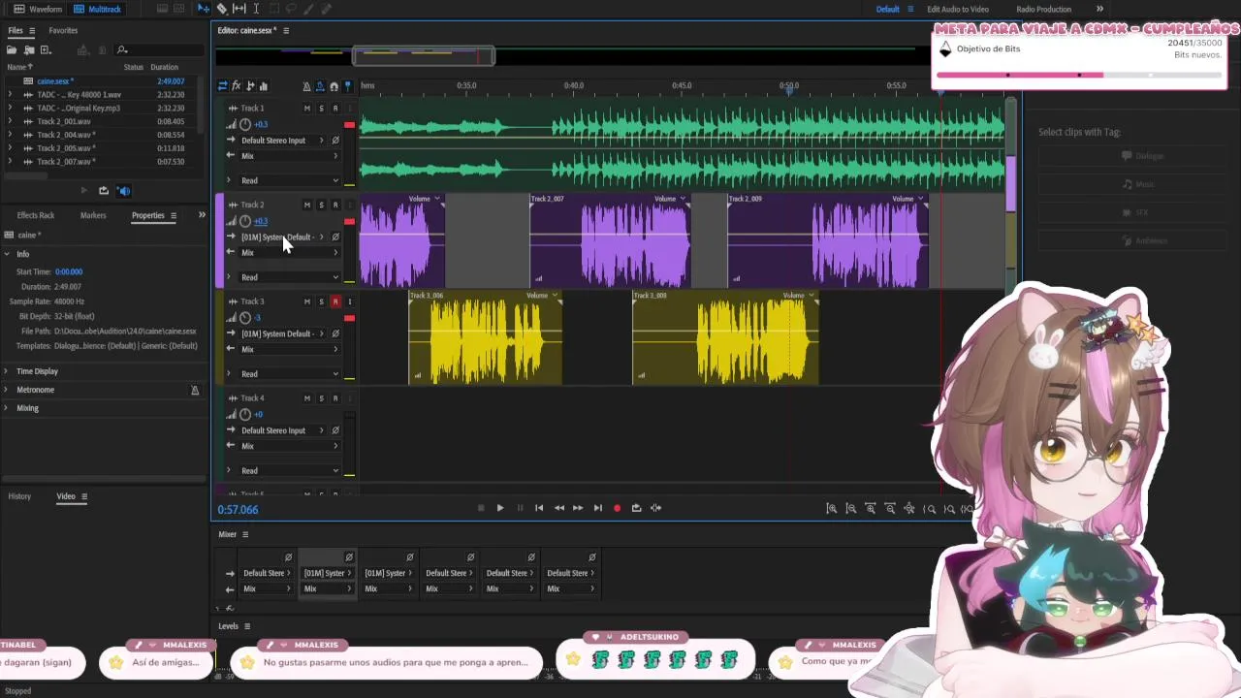Solo Track 3 with its S button
The width and height of the screenshot is (1241, 698).
pos(321,301)
